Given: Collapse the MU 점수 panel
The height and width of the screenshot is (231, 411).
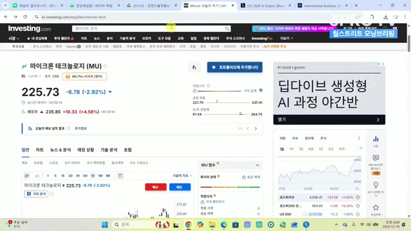Looking at the screenshot, I should pos(258,166).
